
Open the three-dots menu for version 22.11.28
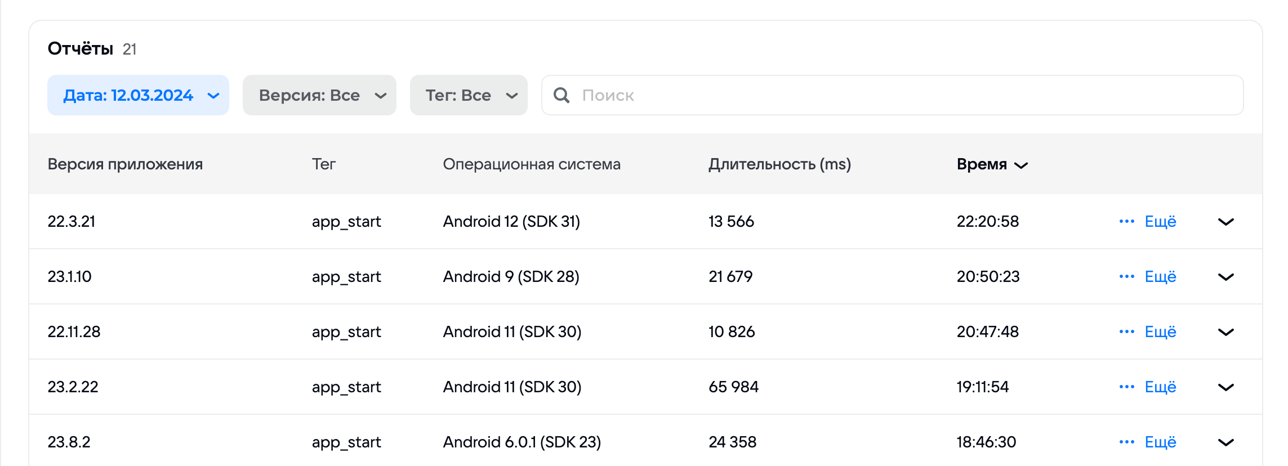(1126, 331)
